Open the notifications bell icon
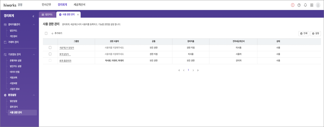The width and height of the screenshot is (324, 127). pyautogui.click(x=305, y=5)
